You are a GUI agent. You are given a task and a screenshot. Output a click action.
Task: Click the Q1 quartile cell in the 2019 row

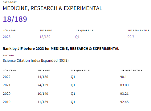[x=73, y=102]
